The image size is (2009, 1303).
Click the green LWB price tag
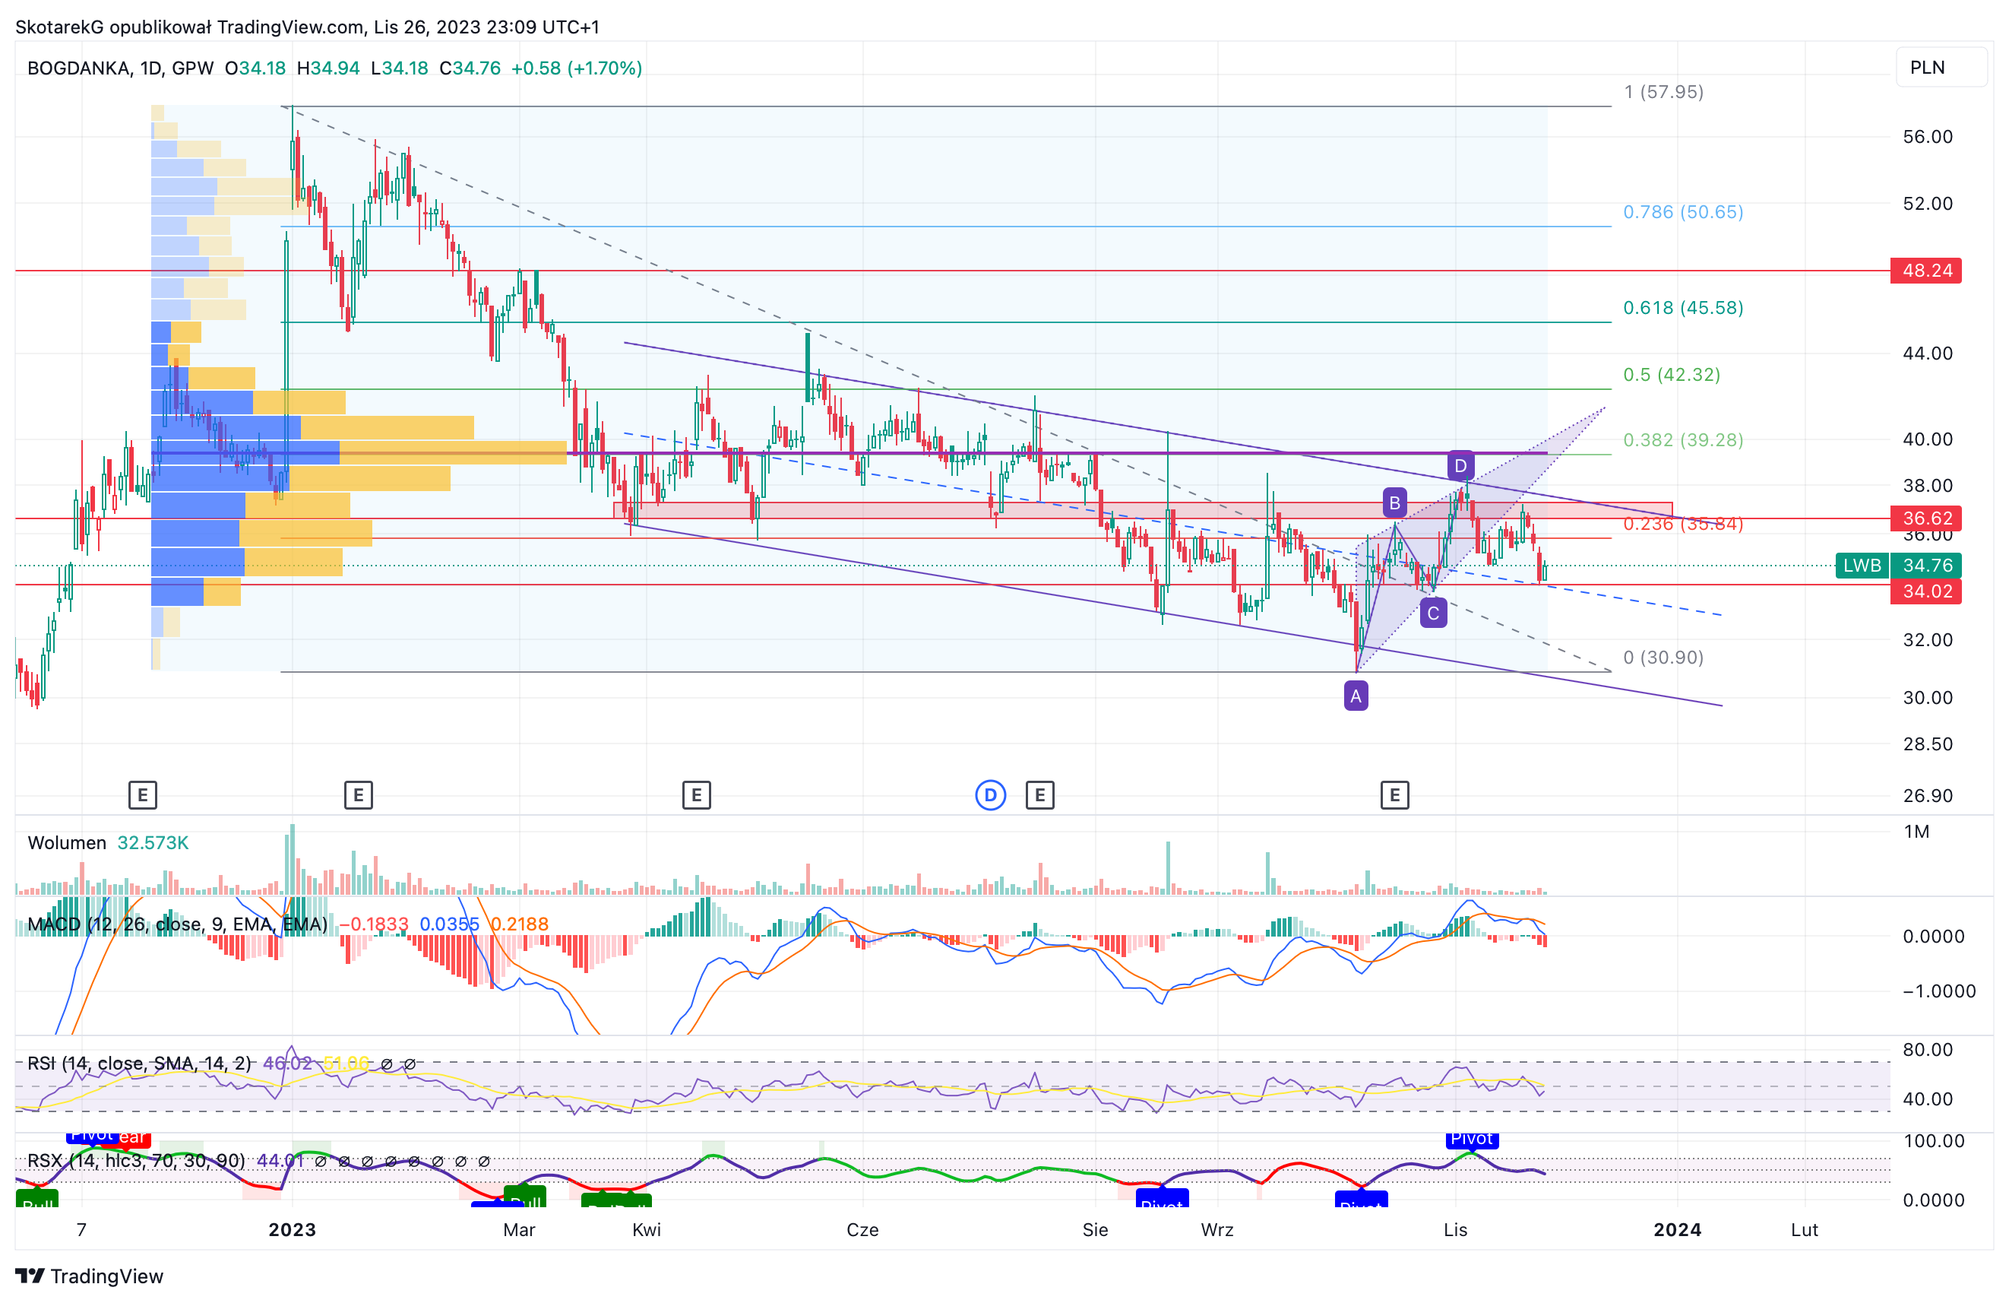(x=1862, y=565)
